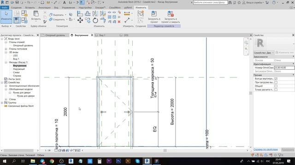Click the Trim/Extend to Corner icon
This screenshot has width=295, height=165.
pos(103,20)
